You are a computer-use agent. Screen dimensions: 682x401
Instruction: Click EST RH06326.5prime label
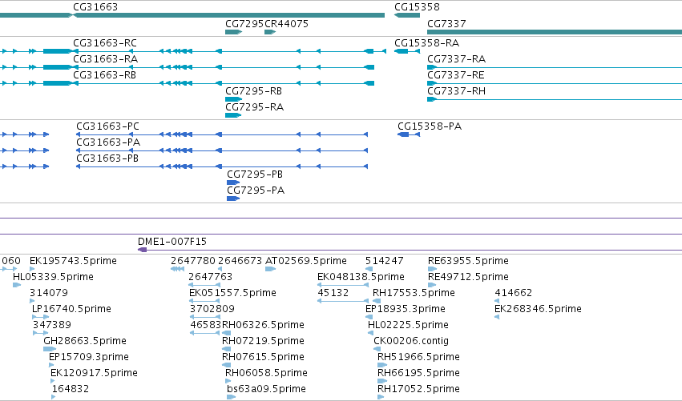(263, 326)
